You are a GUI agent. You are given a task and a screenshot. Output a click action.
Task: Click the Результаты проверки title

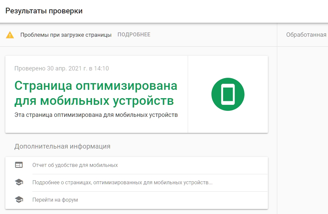pyautogui.click(x=44, y=11)
